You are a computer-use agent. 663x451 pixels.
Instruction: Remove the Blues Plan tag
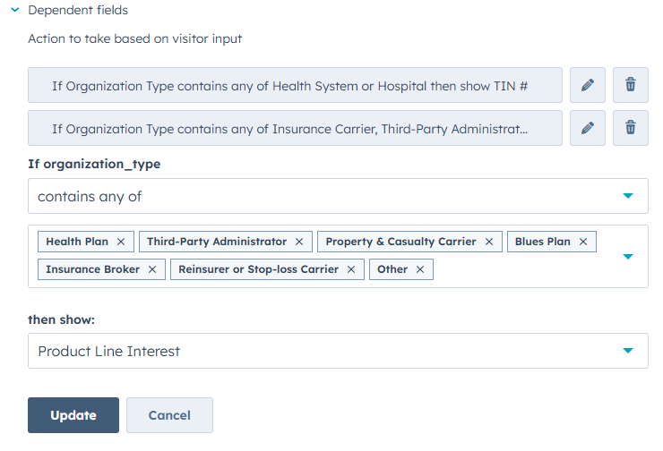tap(583, 242)
